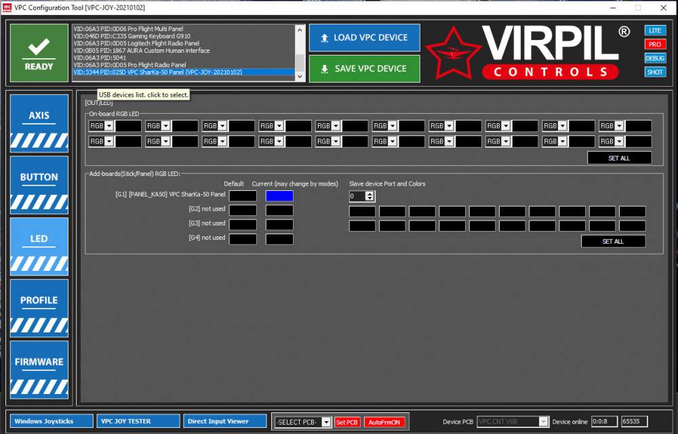Select VPC SharKa-50 Panel in USB device list
678x434 pixels.
(183, 72)
